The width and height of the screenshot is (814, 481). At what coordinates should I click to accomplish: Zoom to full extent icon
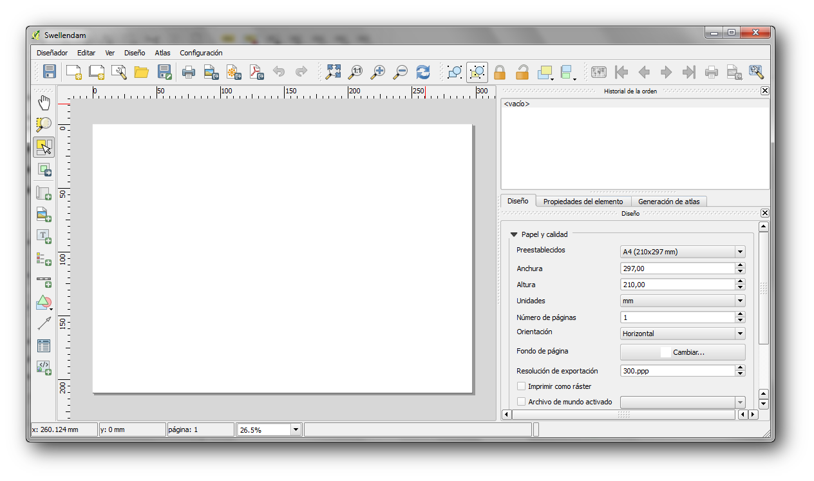click(x=333, y=71)
